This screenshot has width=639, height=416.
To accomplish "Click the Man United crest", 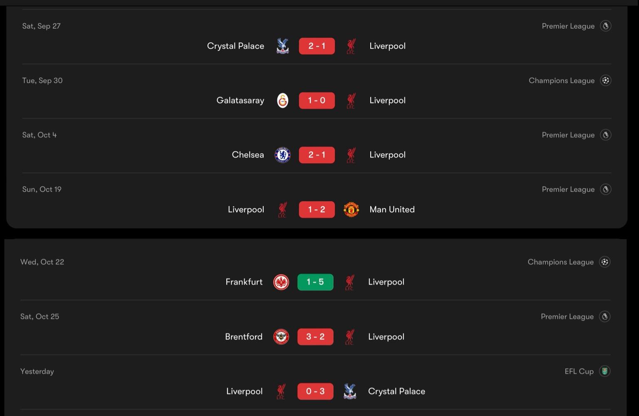I will tap(351, 209).
